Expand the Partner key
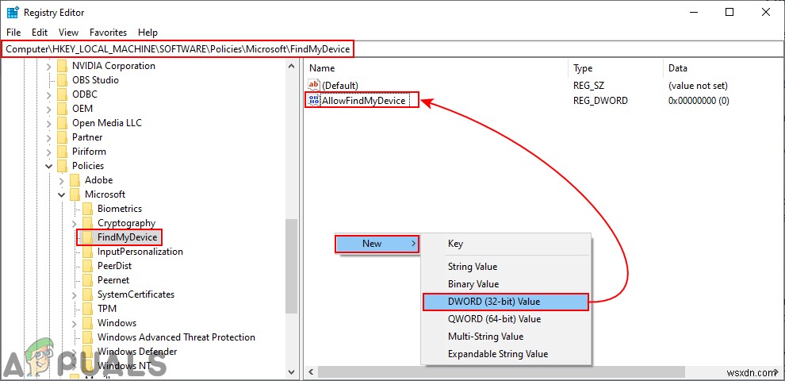The height and width of the screenshot is (381, 785). (48, 137)
